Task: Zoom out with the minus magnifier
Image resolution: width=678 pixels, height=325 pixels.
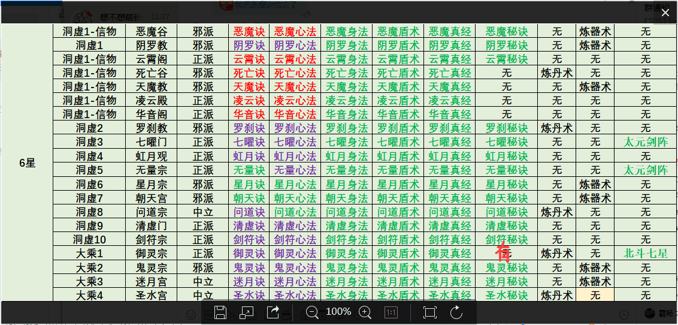Action: pyautogui.click(x=312, y=312)
